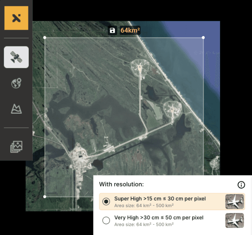Click the Super High airplane thumbnail
Viewport: 252px width, 235px height.
pyautogui.click(x=234, y=202)
